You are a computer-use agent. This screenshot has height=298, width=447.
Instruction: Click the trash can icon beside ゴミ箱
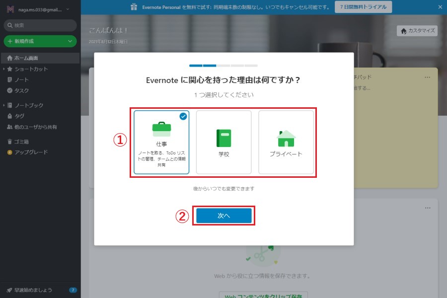coord(10,142)
